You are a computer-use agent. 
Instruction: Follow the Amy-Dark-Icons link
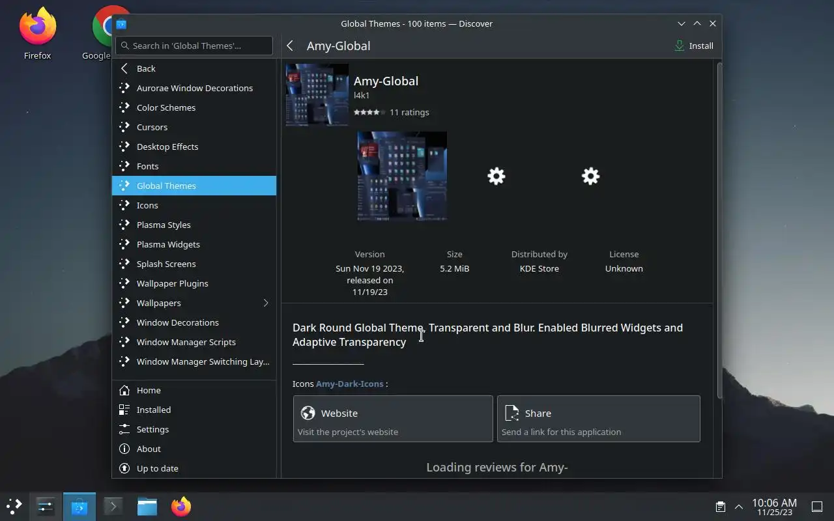pos(349,384)
